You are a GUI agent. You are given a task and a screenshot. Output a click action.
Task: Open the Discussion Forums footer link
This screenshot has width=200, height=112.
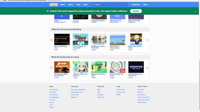(77, 92)
